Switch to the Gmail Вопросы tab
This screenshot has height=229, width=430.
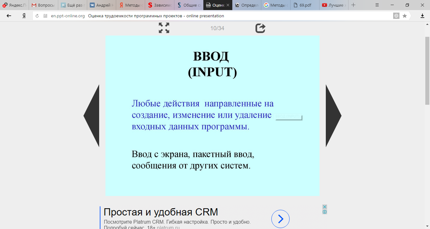[43, 5]
